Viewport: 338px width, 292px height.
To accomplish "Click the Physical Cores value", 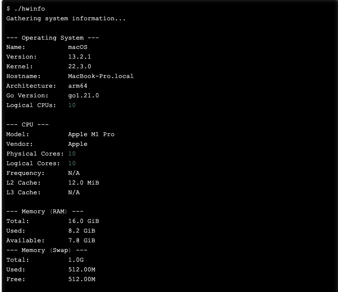I will [72, 153].
